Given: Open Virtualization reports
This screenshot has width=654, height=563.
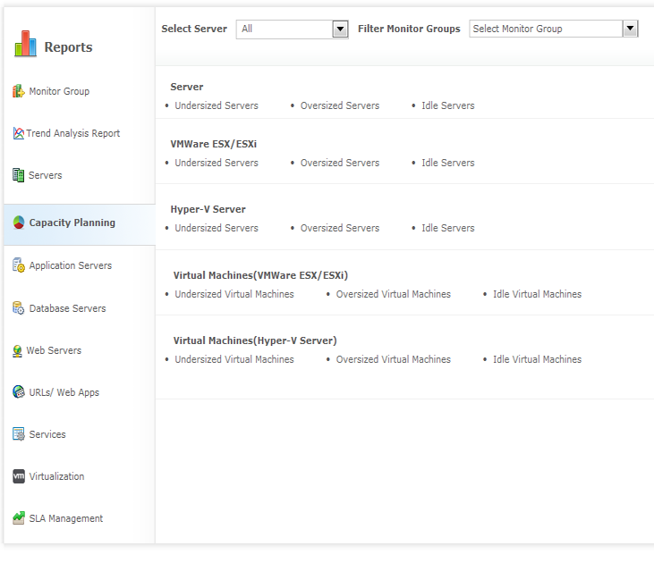Looking at the screenshot, I should pos(56,476).
